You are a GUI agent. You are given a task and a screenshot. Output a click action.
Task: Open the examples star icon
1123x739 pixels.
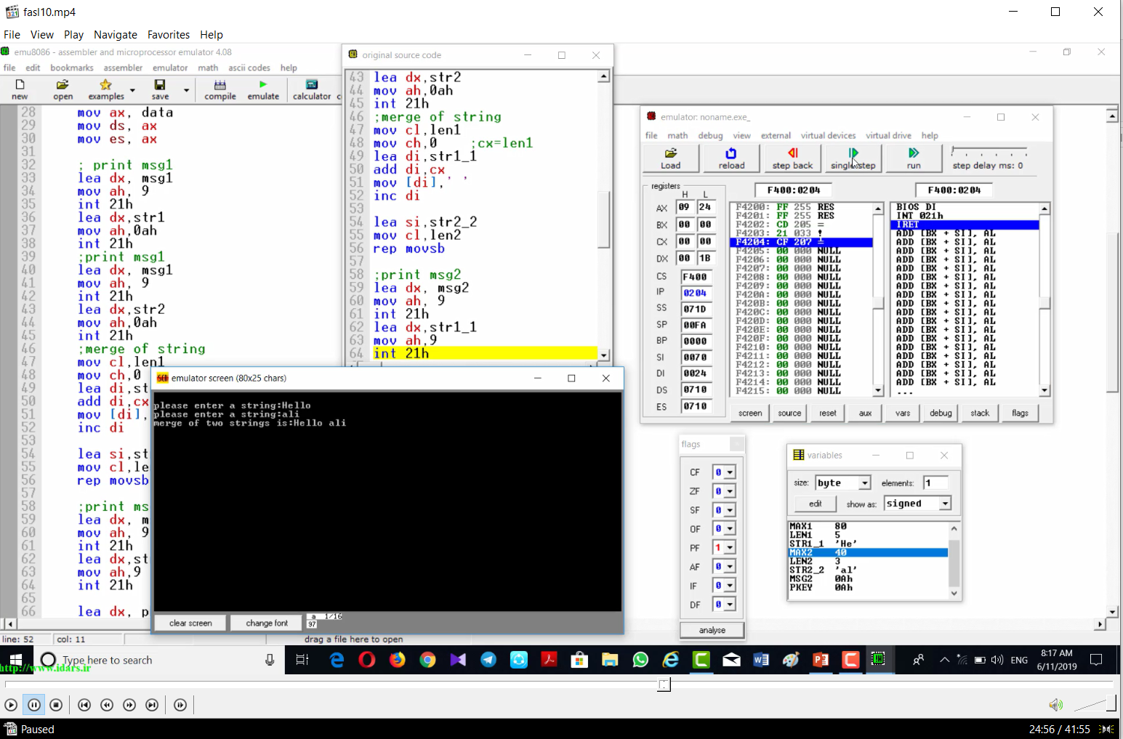[x=106, y=89]
